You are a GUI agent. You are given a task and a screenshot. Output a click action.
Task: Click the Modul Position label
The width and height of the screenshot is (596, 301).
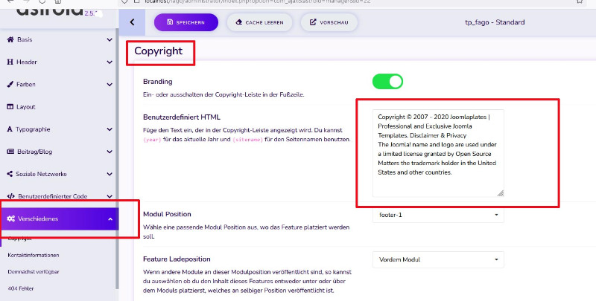[167, 214]
